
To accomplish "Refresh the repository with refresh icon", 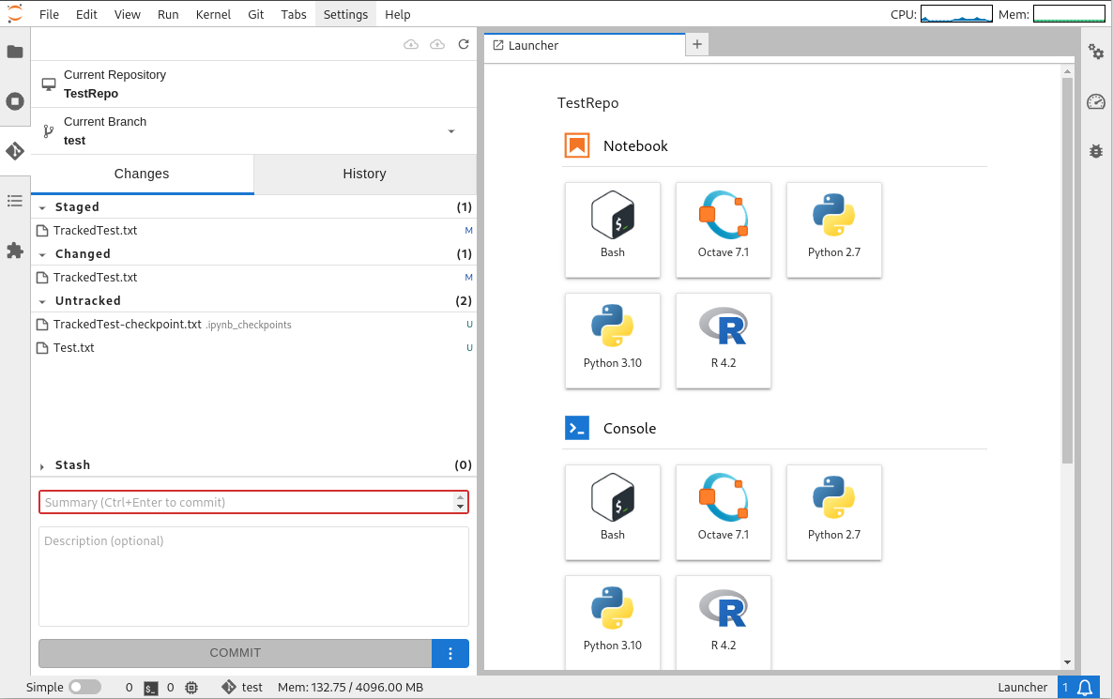I will (x=464, y=44).
